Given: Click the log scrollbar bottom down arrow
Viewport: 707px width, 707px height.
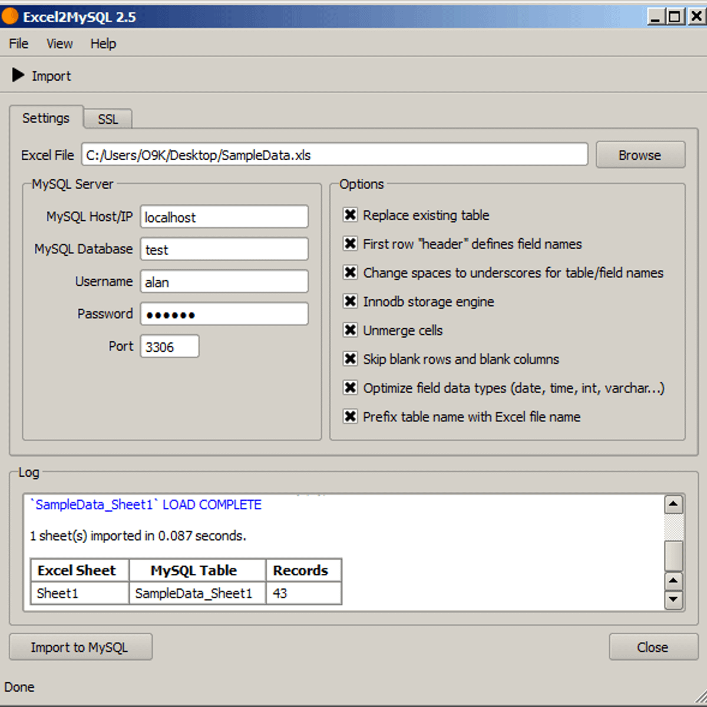Looking at the screenshot, I should (x=673, y=600).
